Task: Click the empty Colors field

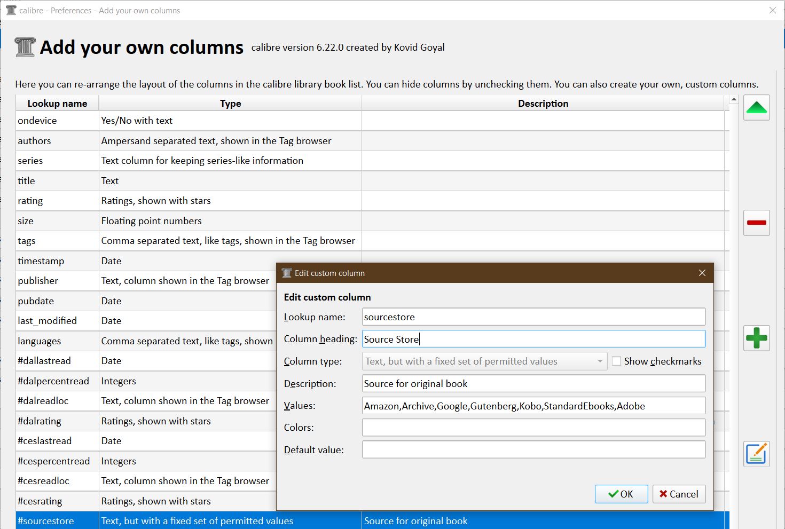Action: pos(533,428)
